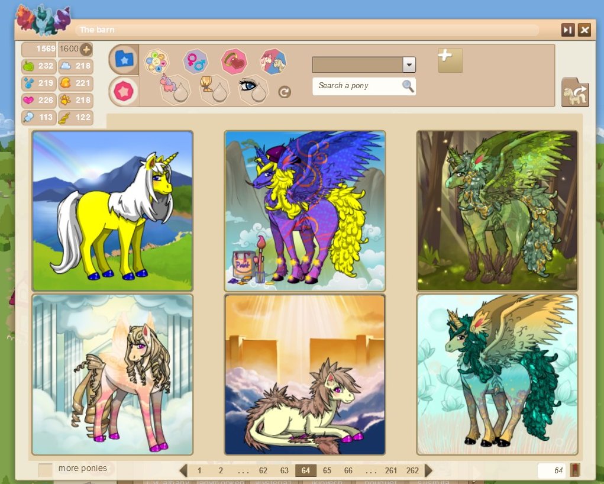Open the folder selection dropdown
The image size is (604, 484).
(x=364, y=64)
